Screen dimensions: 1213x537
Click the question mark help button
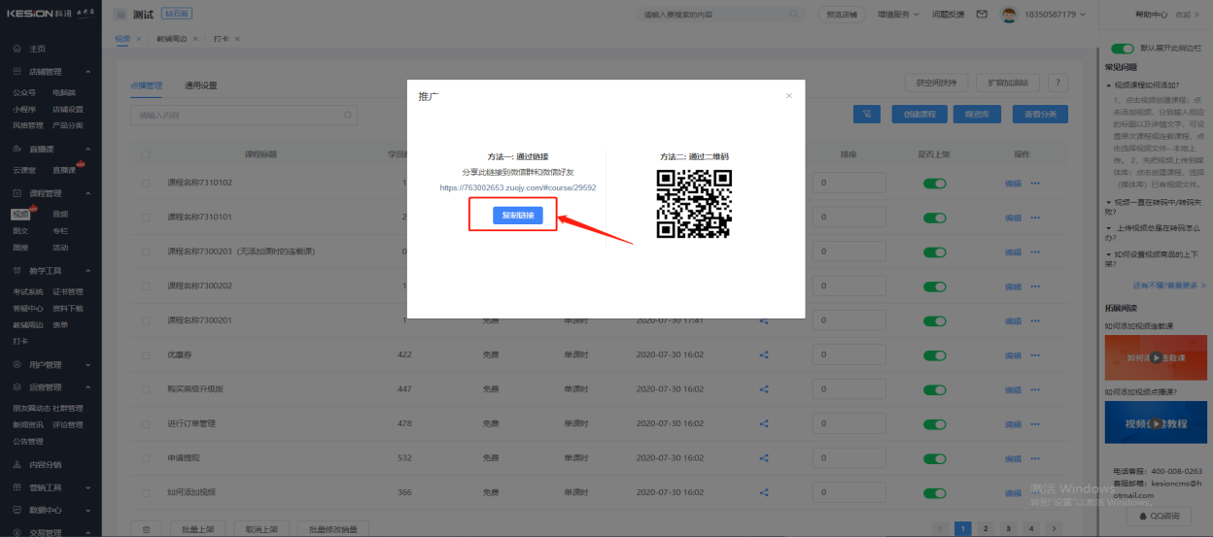pos(1057,83)
